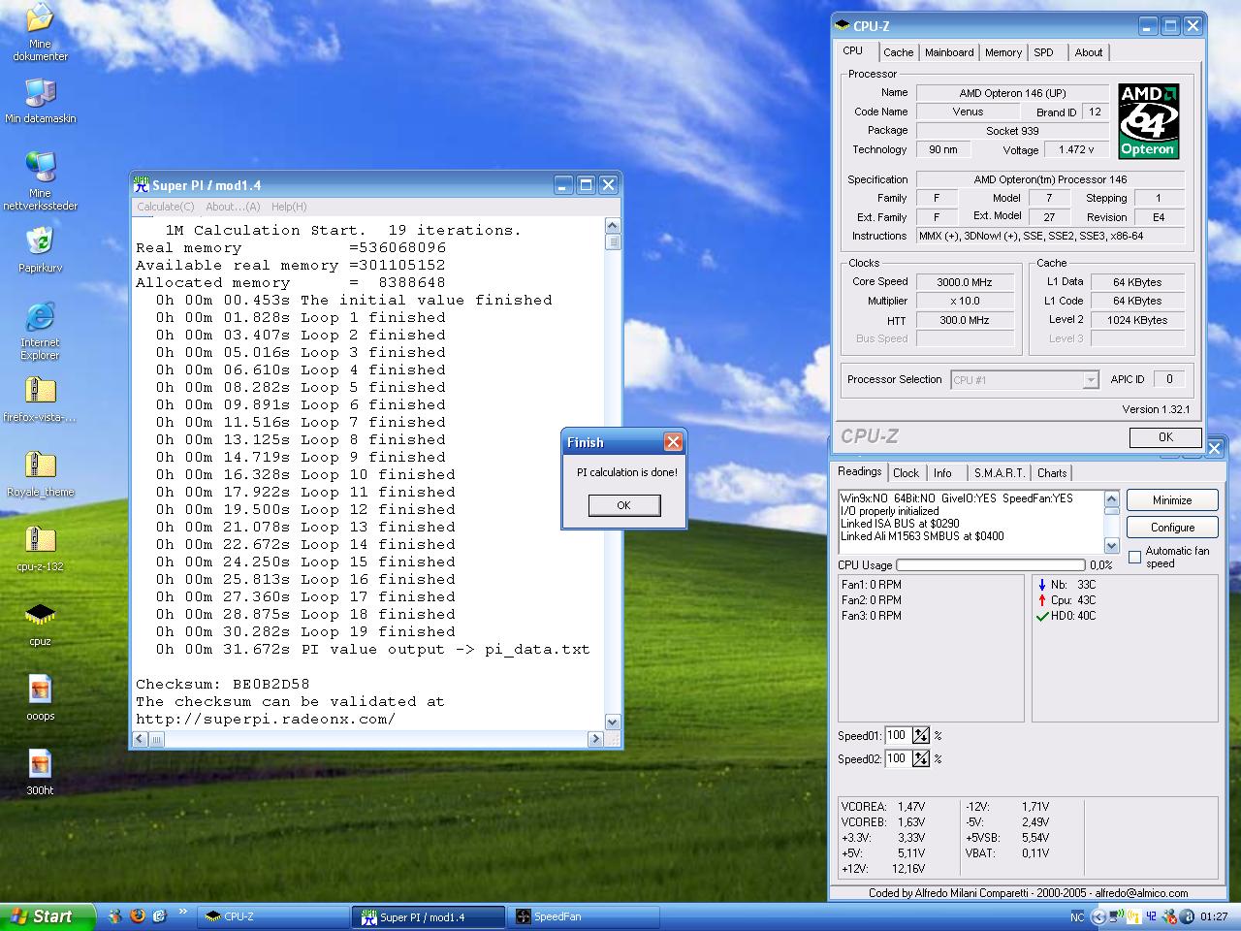The image size is (1241, 931).
Task: Switch to the Mainboard tab in CPU-Z
Action: tap(949, 52)
